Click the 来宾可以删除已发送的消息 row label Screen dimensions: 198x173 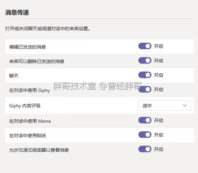click(x=36, y=62)
